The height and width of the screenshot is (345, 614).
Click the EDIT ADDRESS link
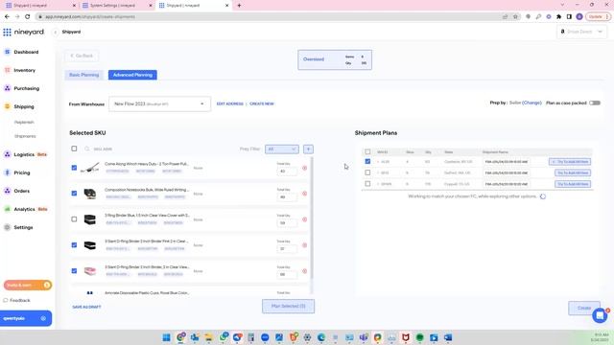230,103
